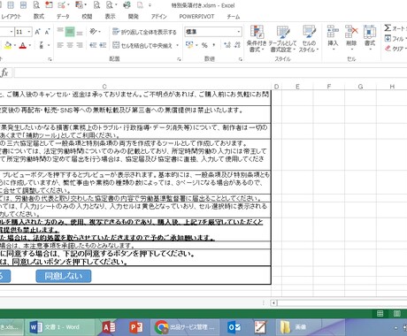Open テーブルとして書式設定 format as table
The height and width of the screenshot is (336, 407).
[283, 39]
